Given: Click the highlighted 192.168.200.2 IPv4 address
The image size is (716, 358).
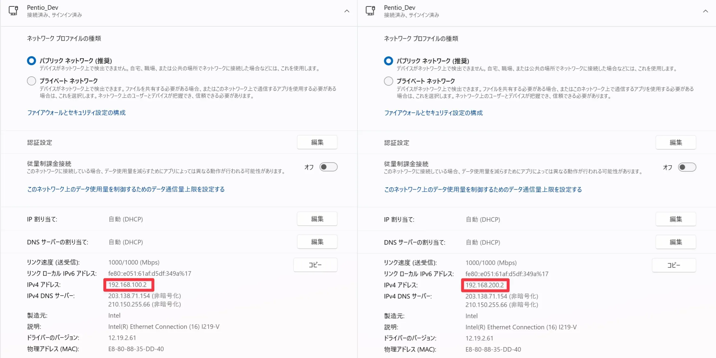Looking at the screenshot, I should (x=484, y=285).
